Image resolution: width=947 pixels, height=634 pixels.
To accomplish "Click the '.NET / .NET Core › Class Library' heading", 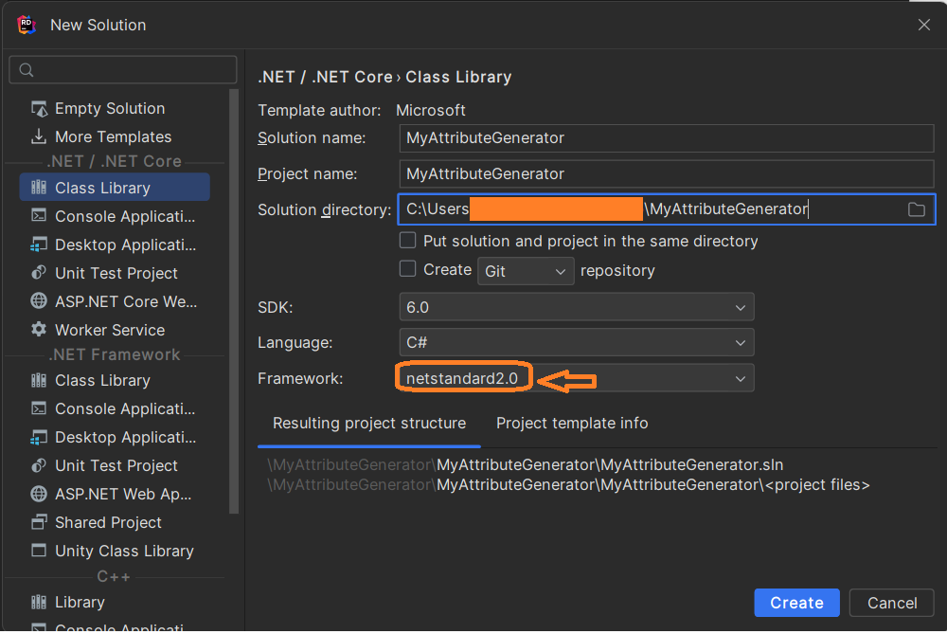I will pyautogui.click(x=384, y=78).
